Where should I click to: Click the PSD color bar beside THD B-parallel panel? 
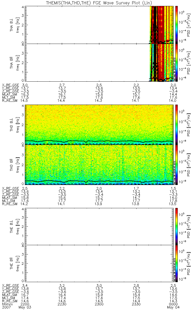pos(177,164)
